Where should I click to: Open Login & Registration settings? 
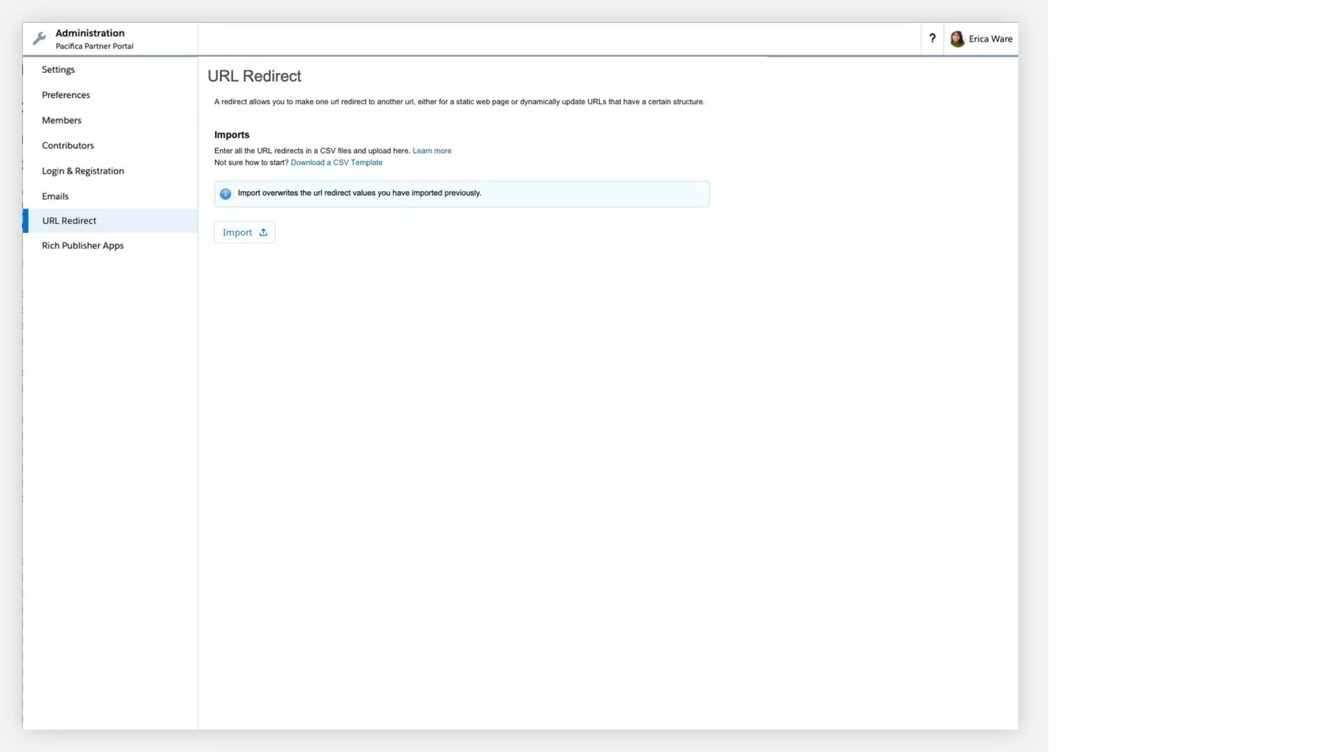83,171
